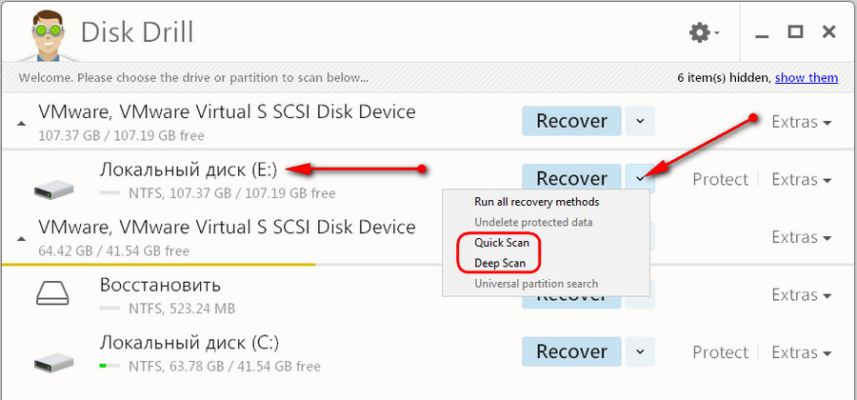Select the Локальный диск (C:) drive icon

(x=53, y=362)
